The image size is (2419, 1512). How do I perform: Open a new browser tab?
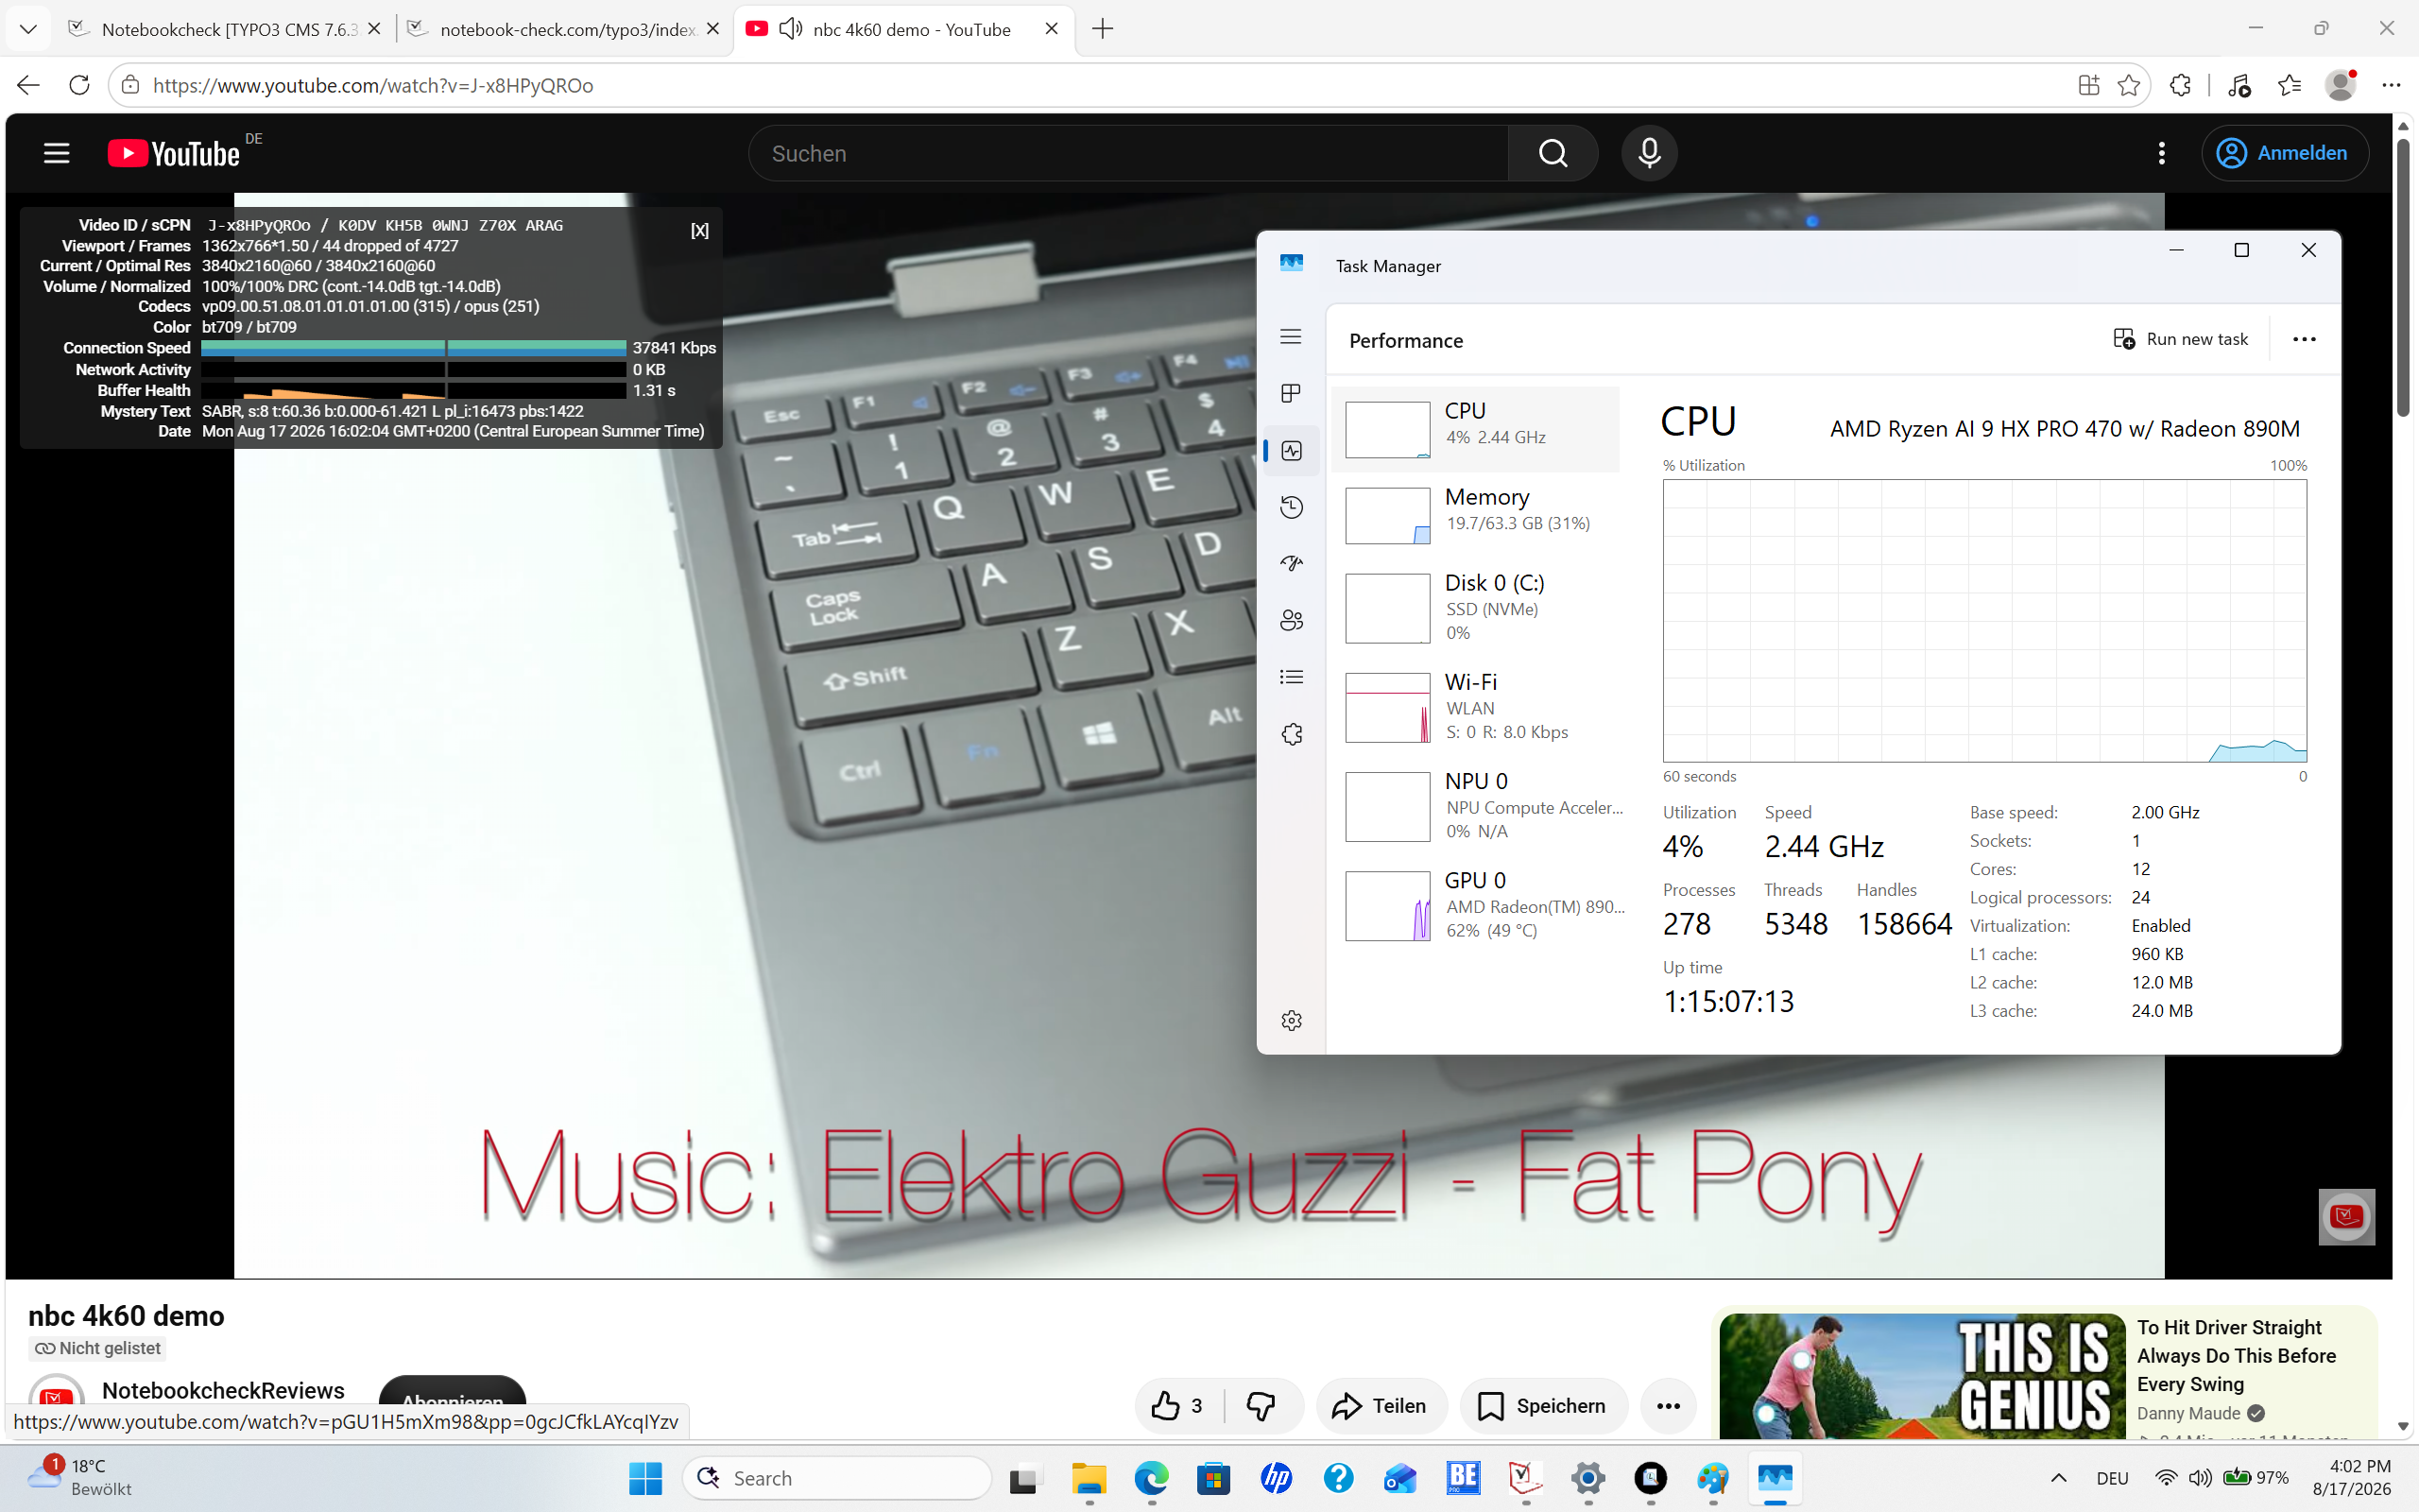[1103, 29]
